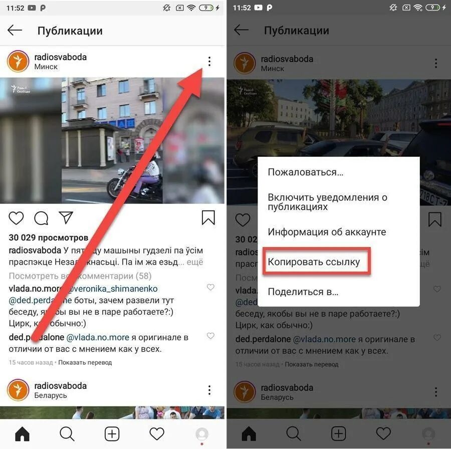This screenshot has height=449, width=451.
Task: Go to Home tab in left screen's bottom bar
Action: pyautogui.click(x=22, y=434)
